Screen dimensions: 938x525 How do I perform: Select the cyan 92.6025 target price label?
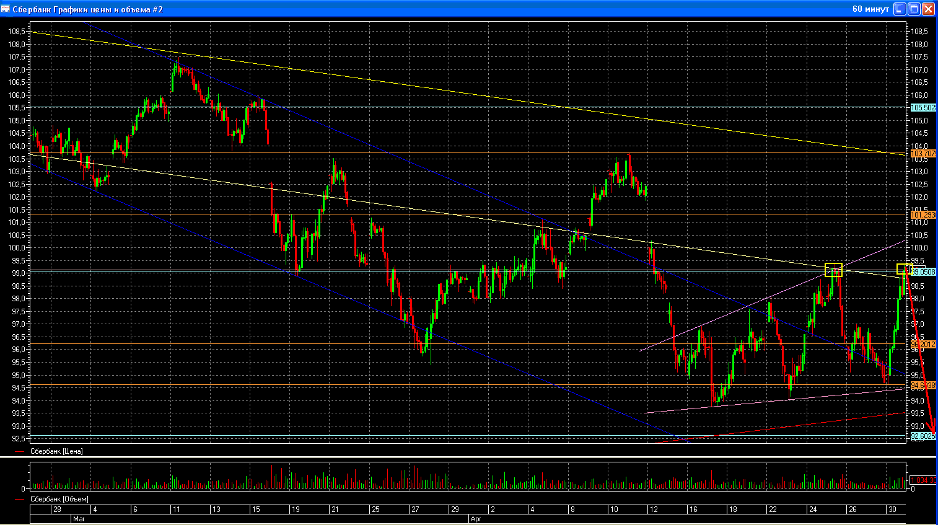point(923,436)
